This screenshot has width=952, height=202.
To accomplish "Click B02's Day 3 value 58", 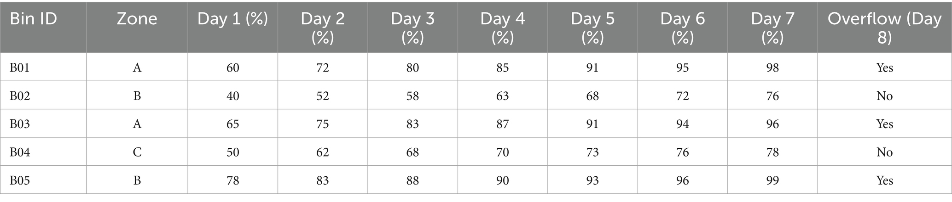I will pyautogui.click(x=412, y=96).
